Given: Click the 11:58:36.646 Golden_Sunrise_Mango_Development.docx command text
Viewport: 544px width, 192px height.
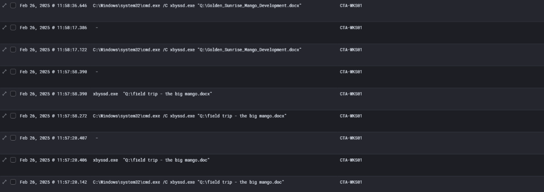Looking at the screenshot, I should coord(197,6).
